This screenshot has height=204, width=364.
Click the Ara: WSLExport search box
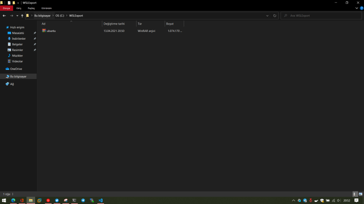pyautogui.click(x=323, y=16)
